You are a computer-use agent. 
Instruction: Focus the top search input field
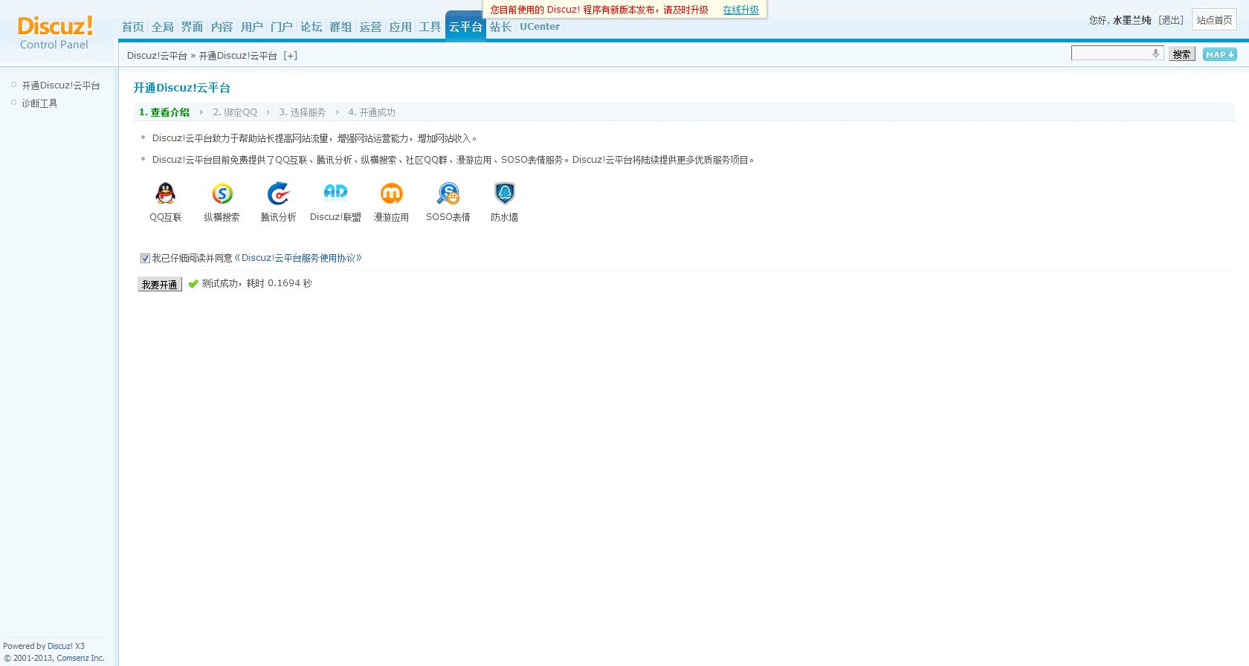(x=1117, y=53)
